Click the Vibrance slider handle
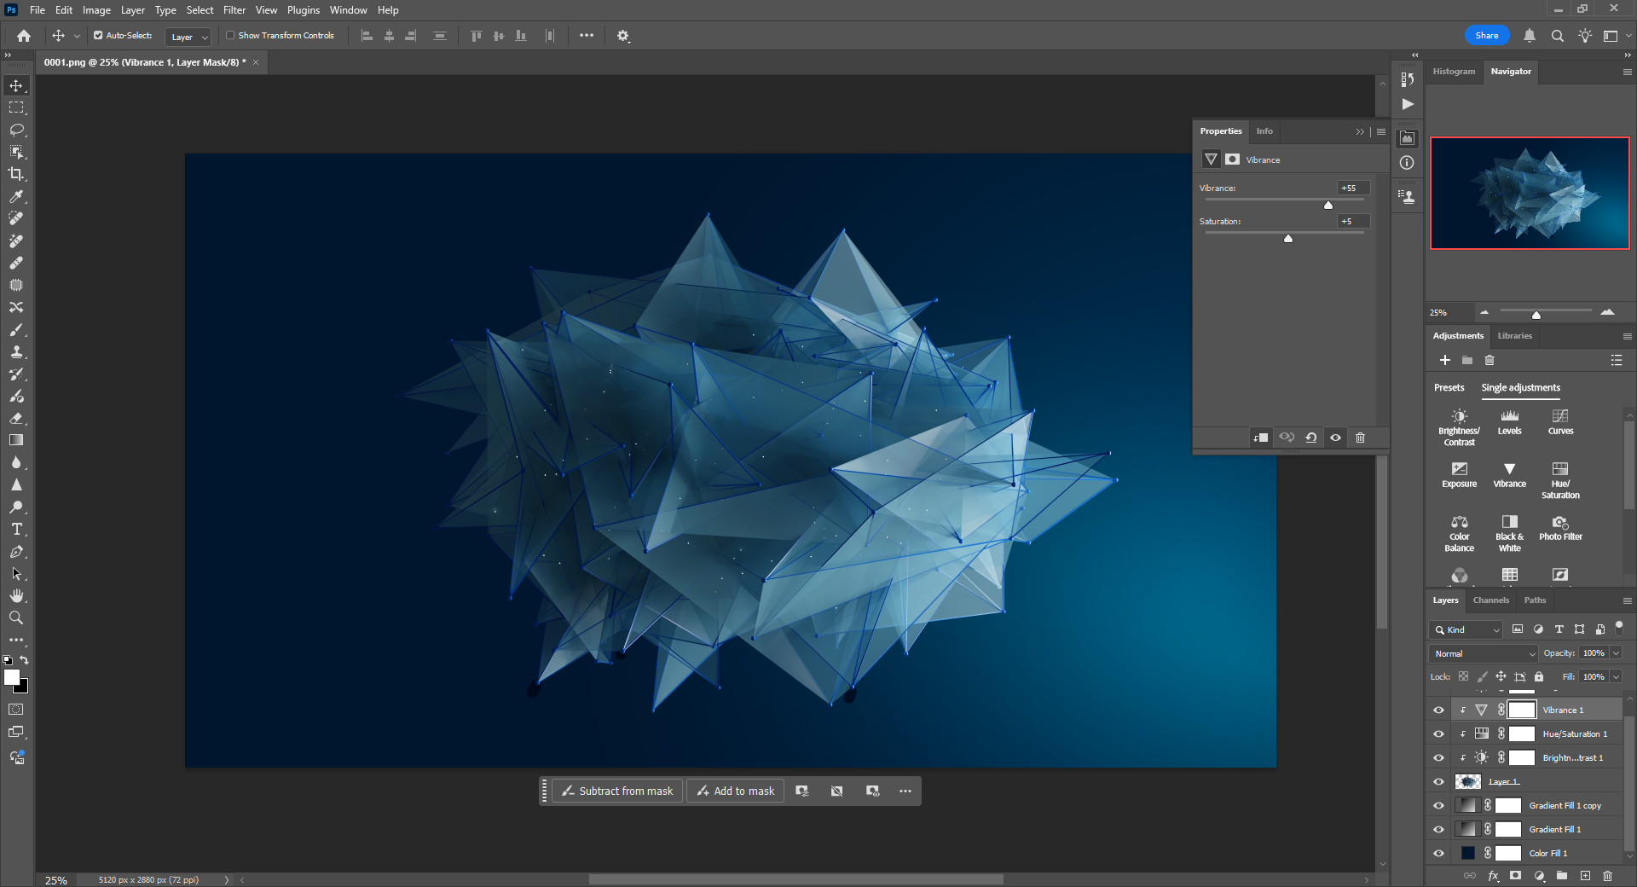Screen dimensions: 1637x887 [1328, 205]
